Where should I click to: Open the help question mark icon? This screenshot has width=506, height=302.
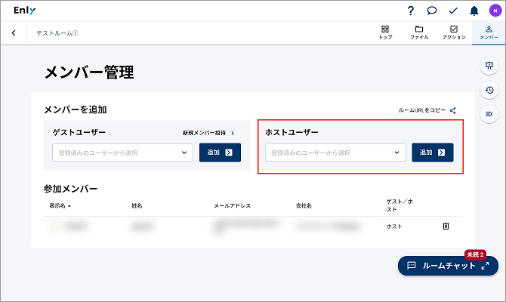coord(410,11)
